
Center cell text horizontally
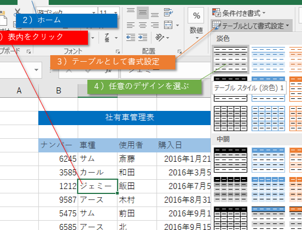(x=143, y=25)
